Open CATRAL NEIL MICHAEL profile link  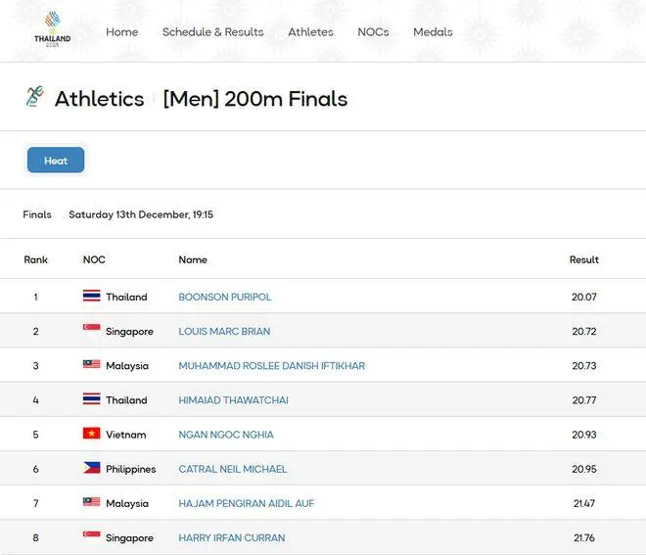point(232,469)
